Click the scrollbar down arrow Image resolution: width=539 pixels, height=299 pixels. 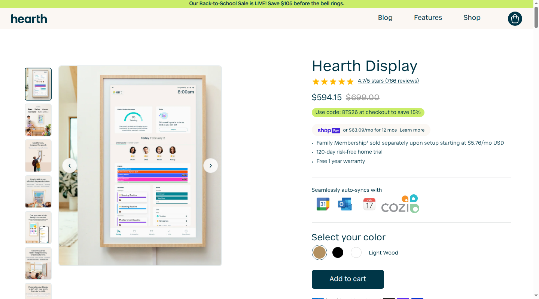tap(536, 296)
